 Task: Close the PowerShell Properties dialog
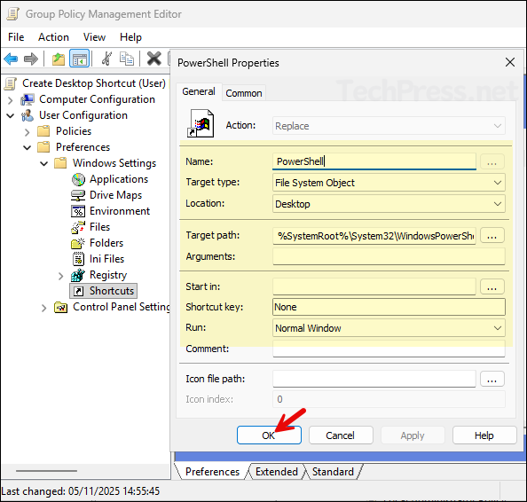(x=510, y=62)
